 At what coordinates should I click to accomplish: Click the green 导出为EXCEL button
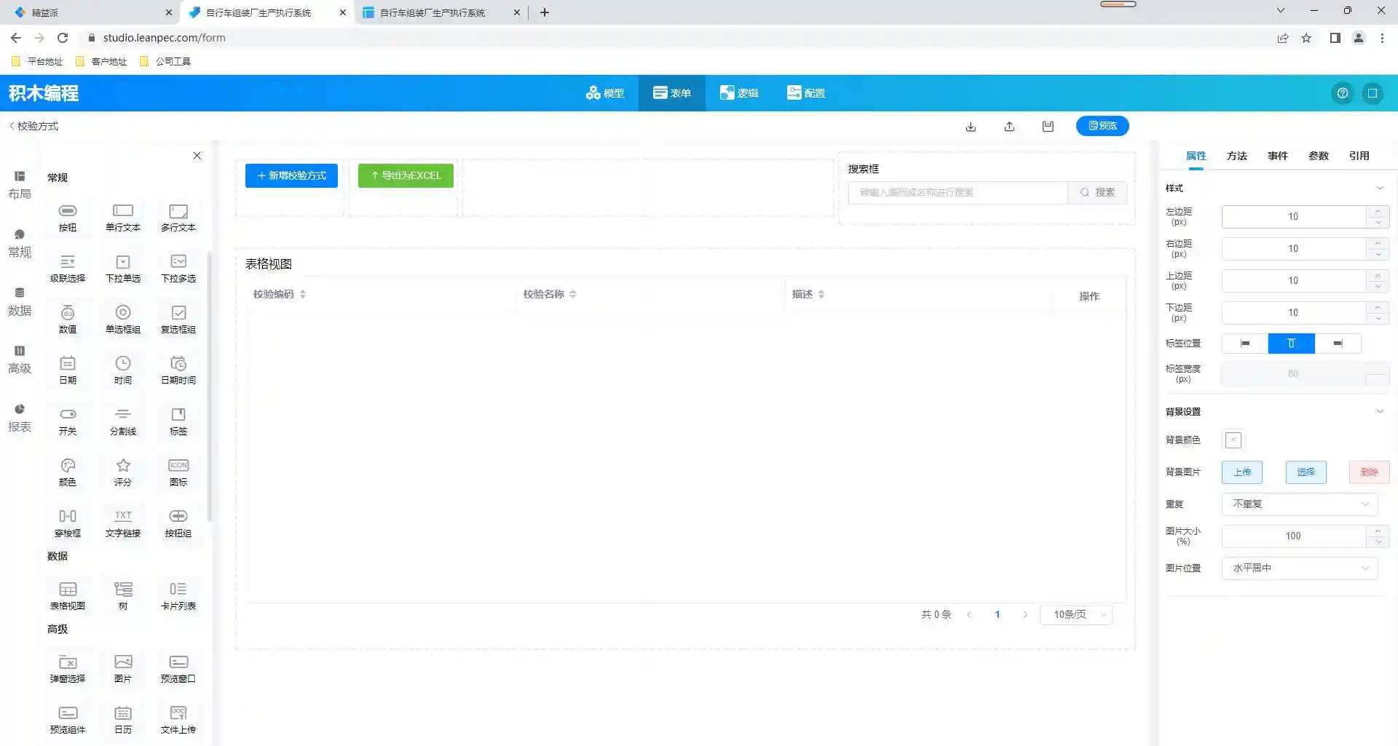point(406,175)
